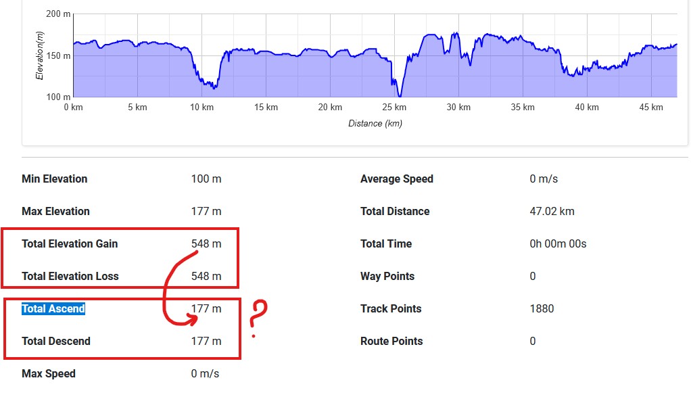Select the Average Speed label
The image size is (691, 397).
[x=397, y=179]
